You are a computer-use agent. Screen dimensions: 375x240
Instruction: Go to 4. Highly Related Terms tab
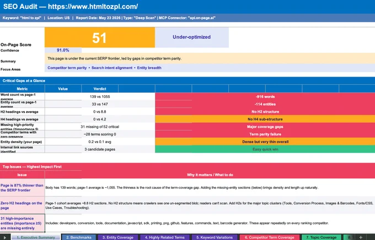point(164,237)
